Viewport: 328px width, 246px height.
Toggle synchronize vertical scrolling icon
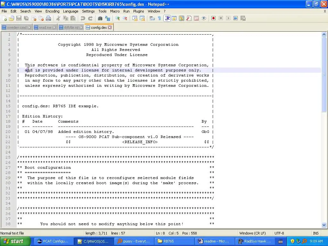point(135,18)
